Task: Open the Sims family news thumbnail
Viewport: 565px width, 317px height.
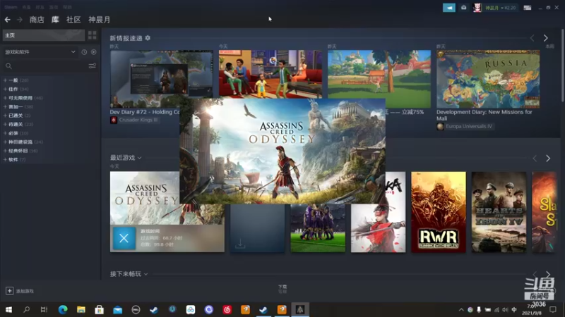Action: 270,74
